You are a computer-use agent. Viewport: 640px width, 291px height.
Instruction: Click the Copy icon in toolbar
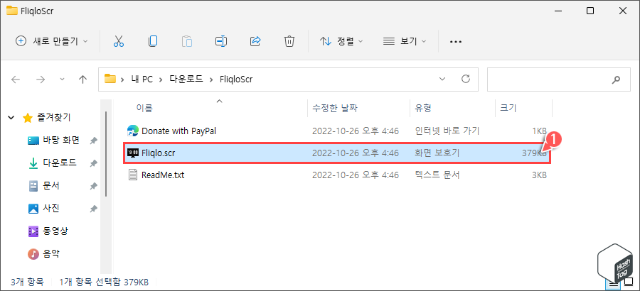153,41
